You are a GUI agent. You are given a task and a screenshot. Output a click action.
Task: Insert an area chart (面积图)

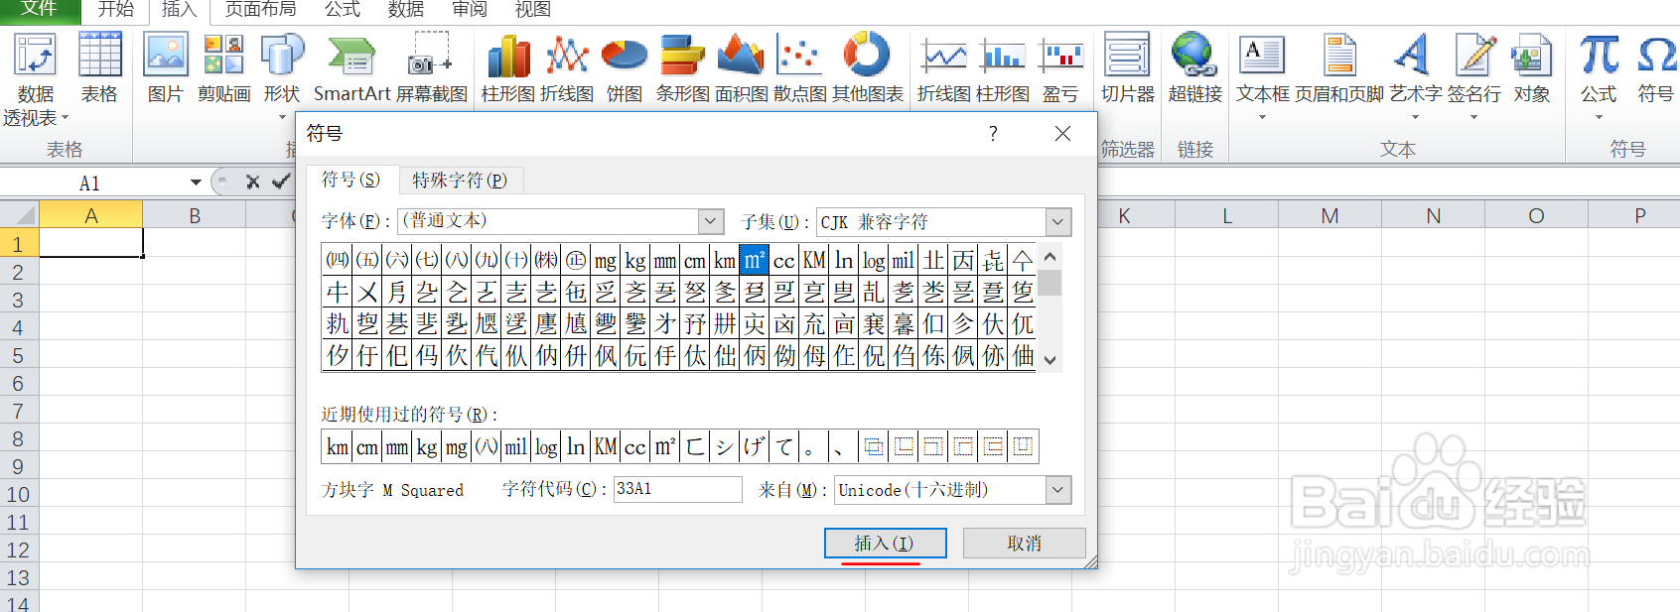tap(742, 67)
